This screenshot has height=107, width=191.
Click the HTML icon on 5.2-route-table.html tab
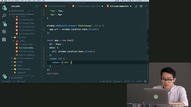(x=108, y=6)
